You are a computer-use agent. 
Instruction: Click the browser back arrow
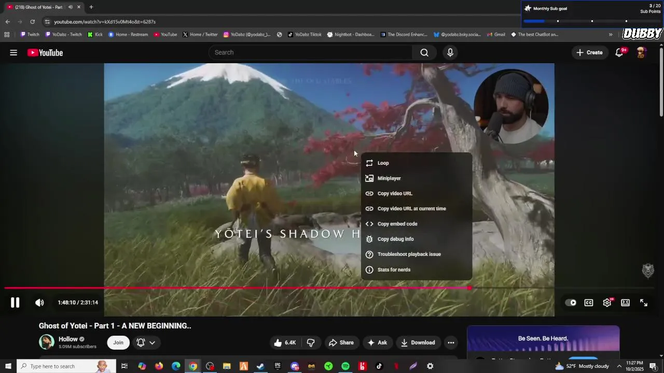7,22
